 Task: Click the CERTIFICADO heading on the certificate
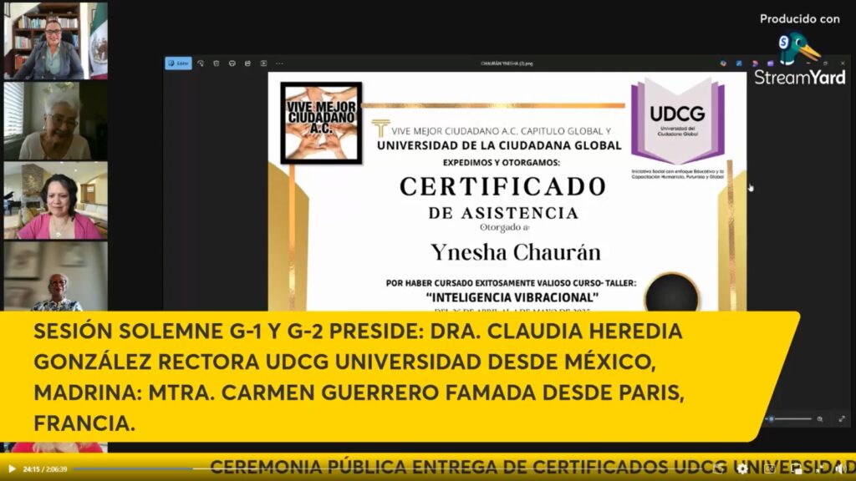coord(502,186)
